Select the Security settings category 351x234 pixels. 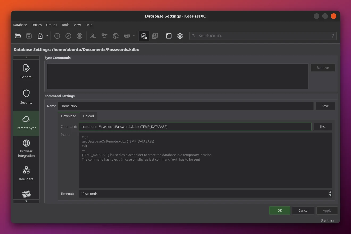(26, 98)
